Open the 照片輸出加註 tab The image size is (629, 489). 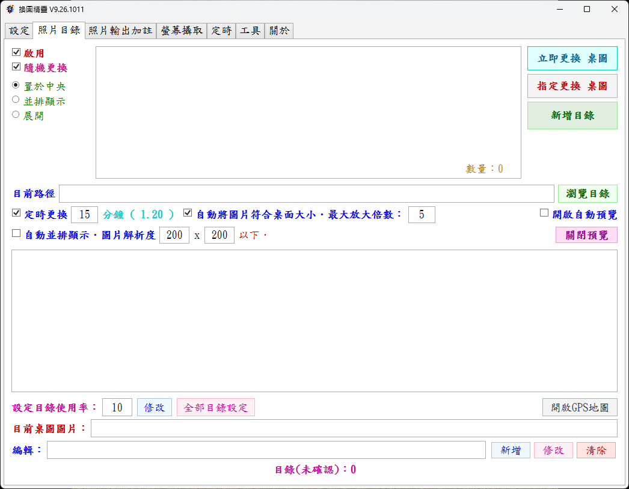tap(120, 31)
